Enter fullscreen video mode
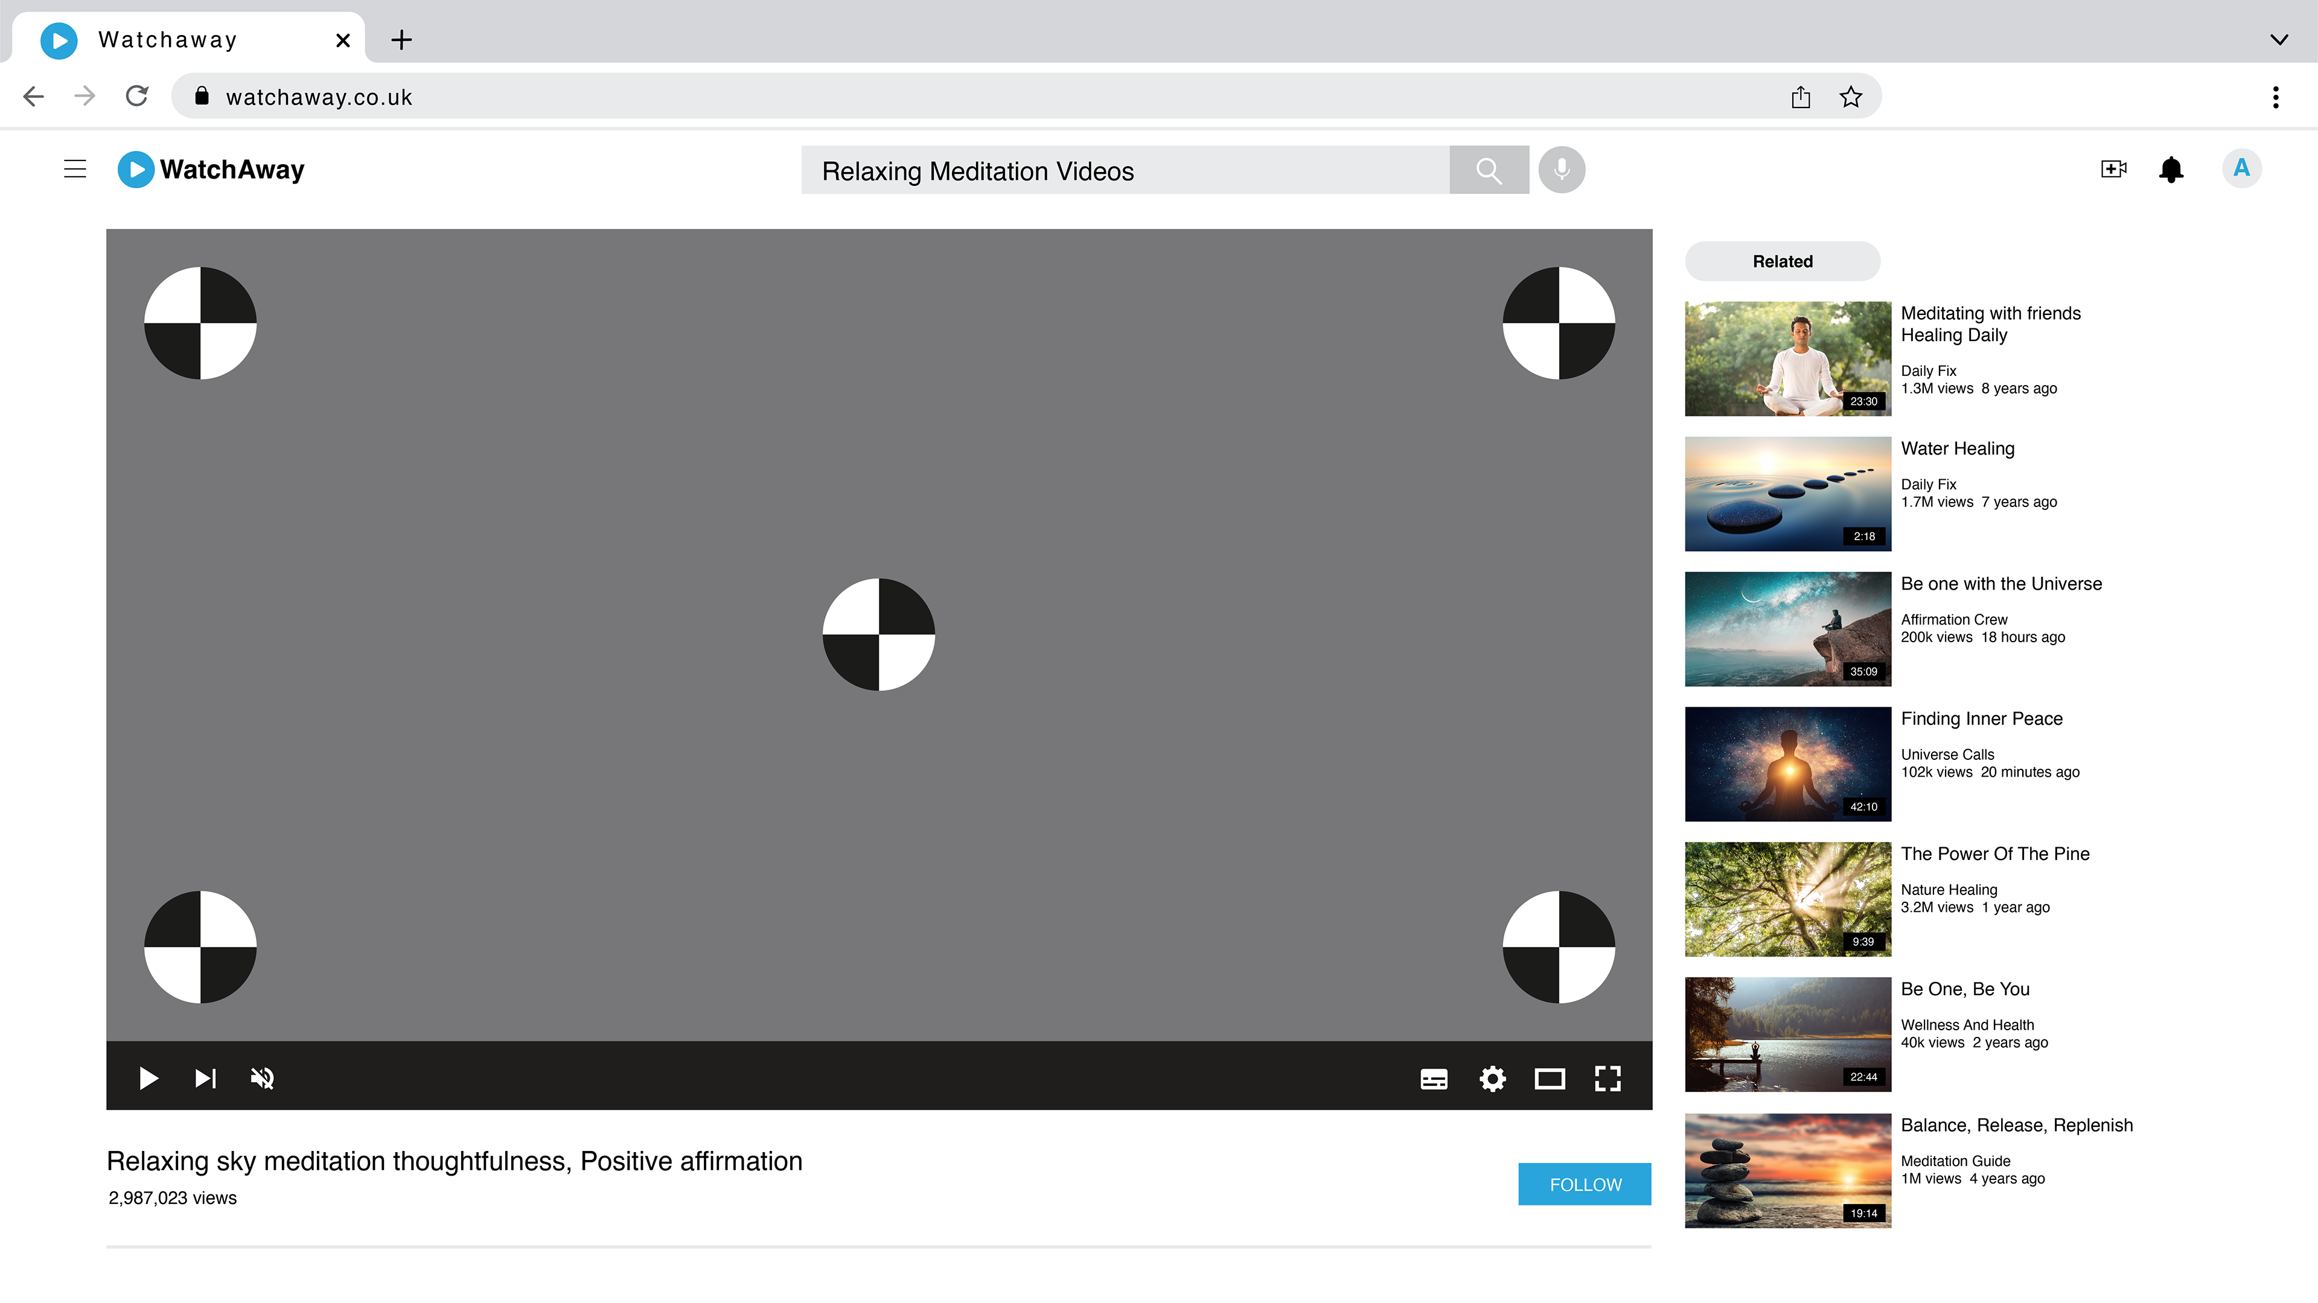This screenshot has height=1303, width=2318. [1608, 1078]
